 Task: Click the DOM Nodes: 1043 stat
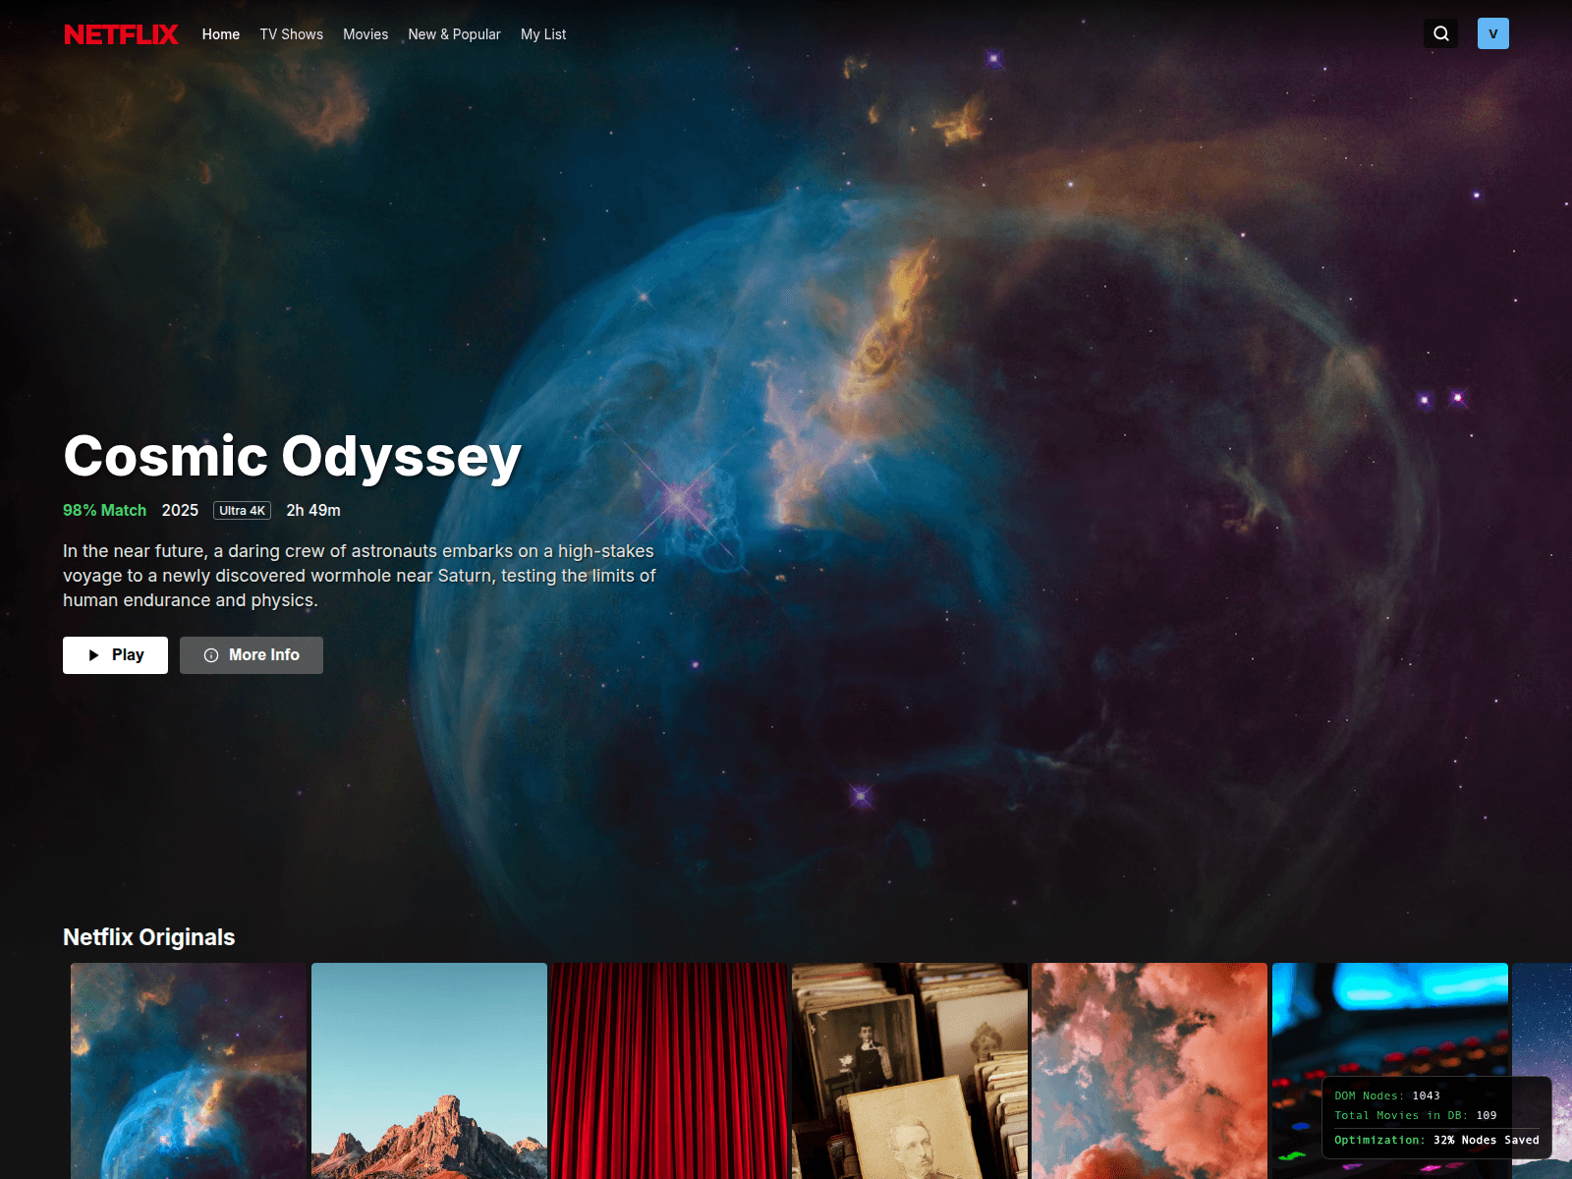click(x=1387, y=1095)
